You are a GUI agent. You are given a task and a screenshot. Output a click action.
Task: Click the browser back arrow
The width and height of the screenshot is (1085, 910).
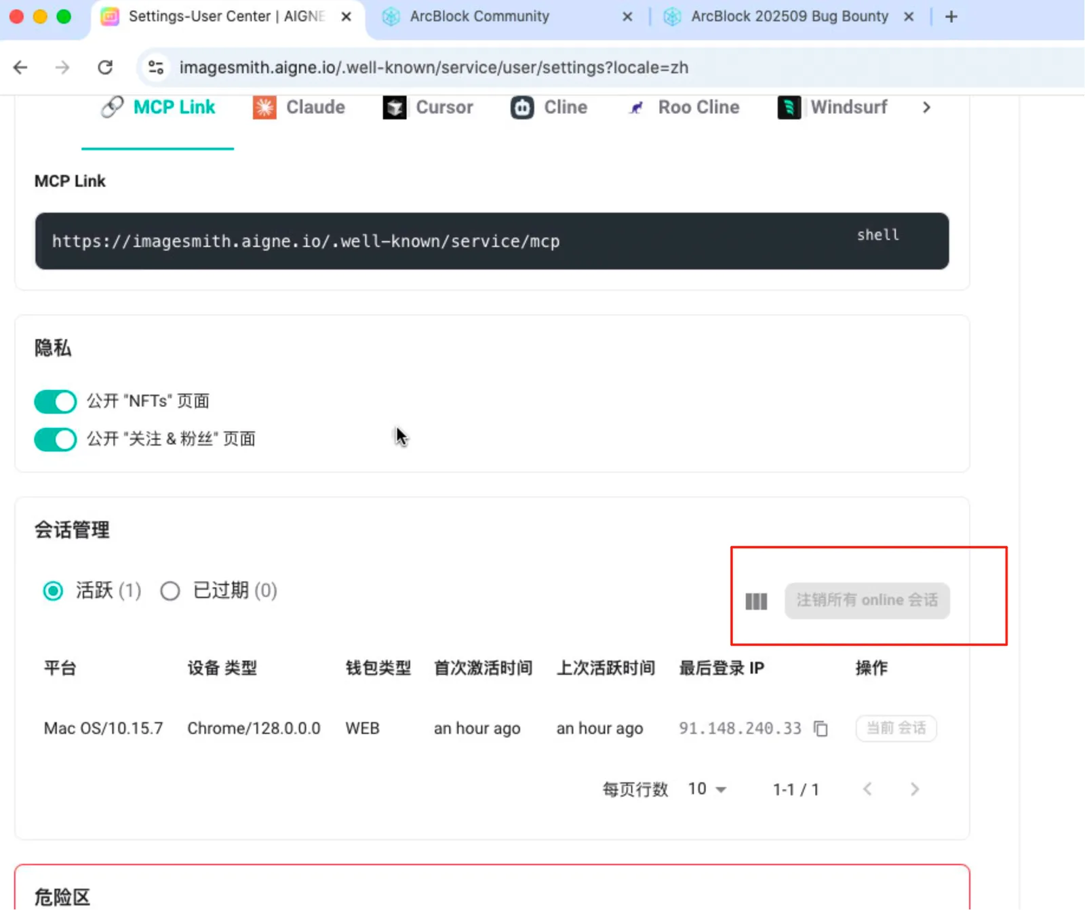click(20, 67)
